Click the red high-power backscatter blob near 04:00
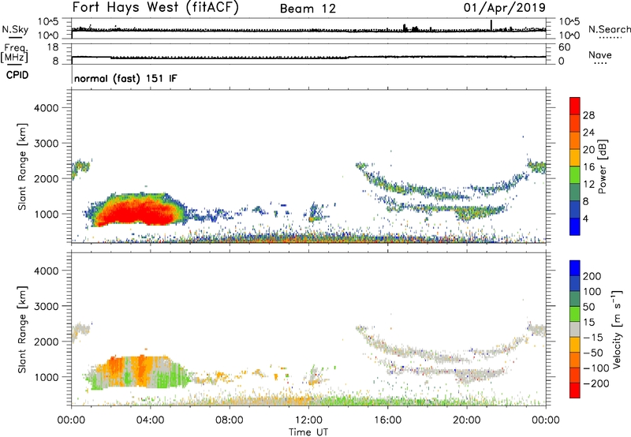631x437 pixels. 139,212
